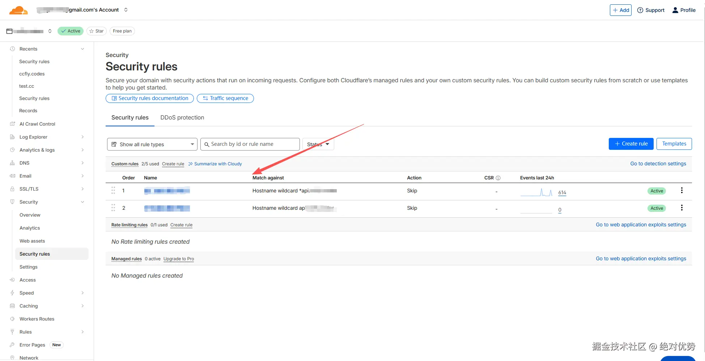Click the Security shield icon
The height and width of the screenshot is (361, 705).
(12, 202)
